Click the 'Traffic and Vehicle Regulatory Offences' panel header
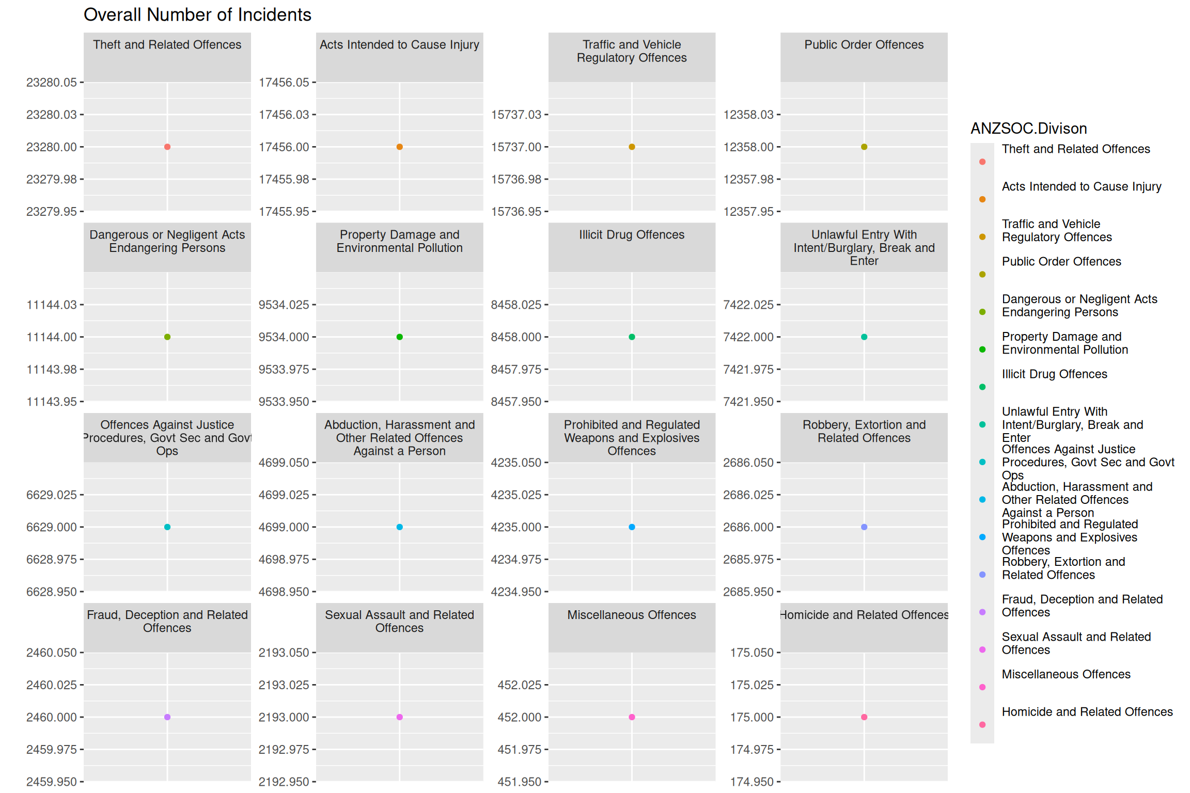 coord(632,51)
